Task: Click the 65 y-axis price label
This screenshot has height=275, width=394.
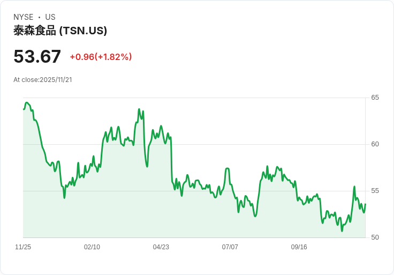Action: [375, 98]
